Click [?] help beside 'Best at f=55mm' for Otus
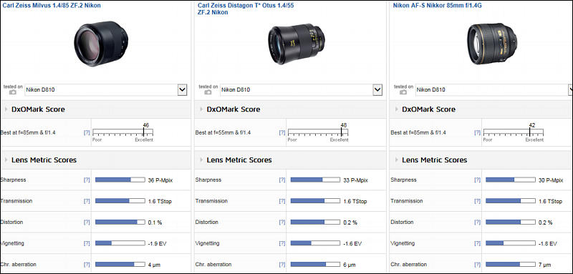The width and height of the screenshot is (573, 274). click(281, 133)
